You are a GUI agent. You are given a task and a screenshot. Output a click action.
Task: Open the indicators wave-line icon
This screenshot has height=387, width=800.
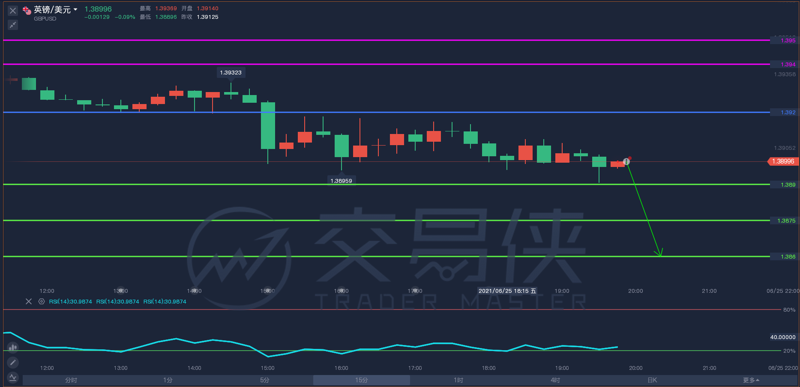click(13, 378)
